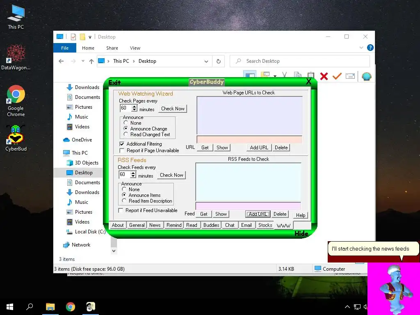
Task: Select the This PC desktop icon
Action: (16, 16)
